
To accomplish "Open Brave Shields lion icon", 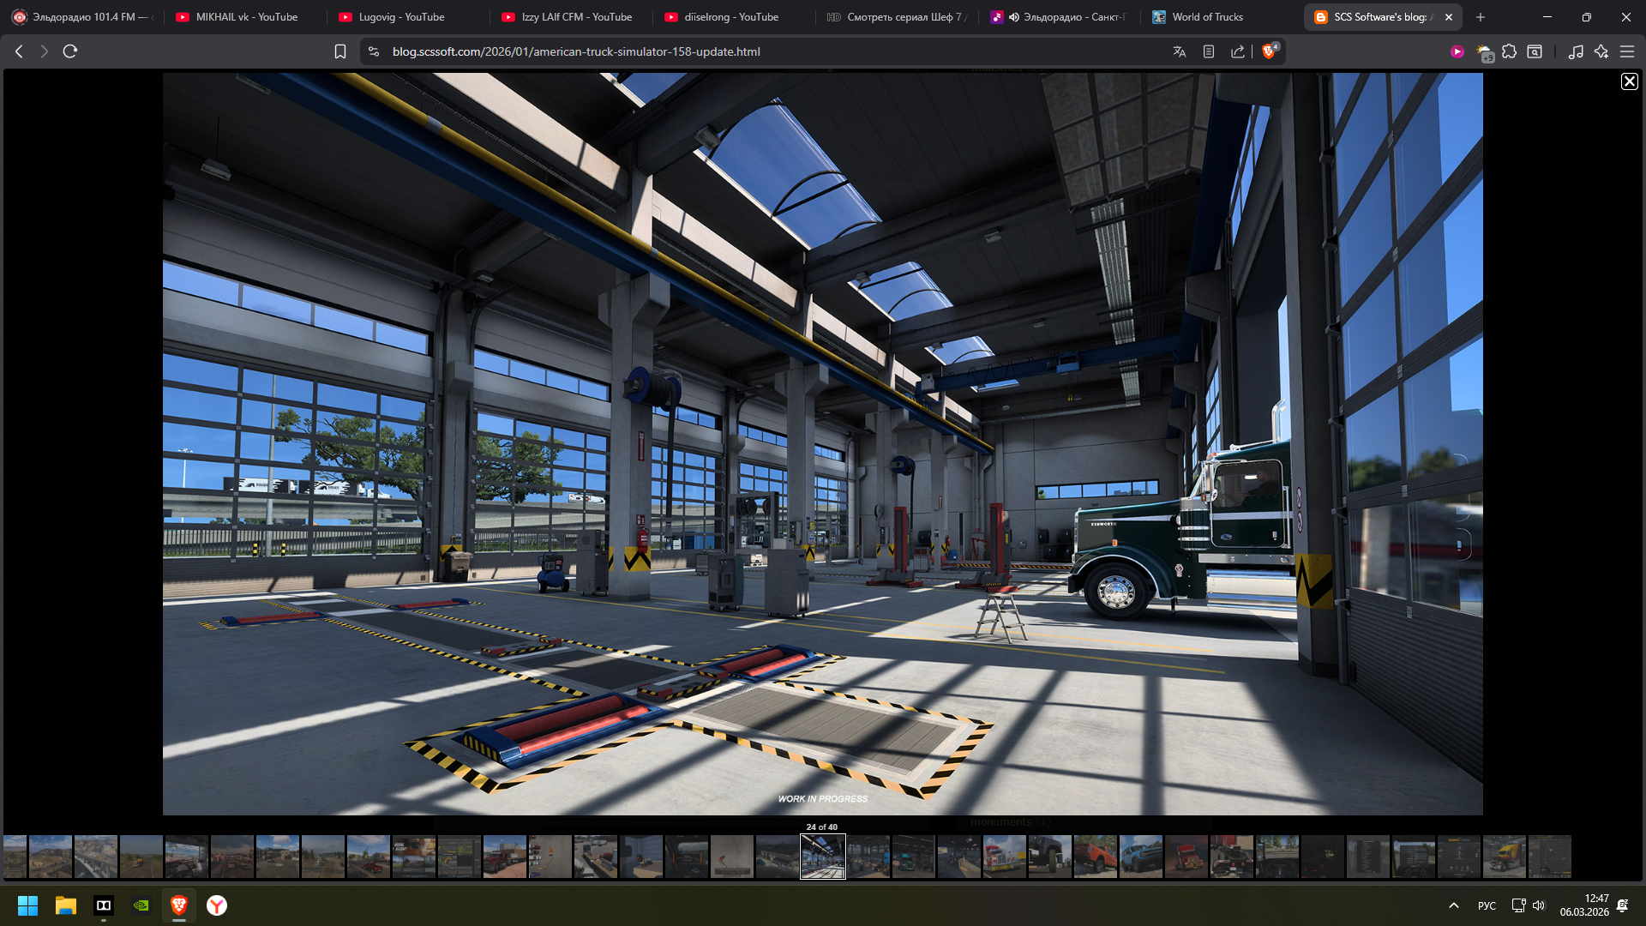I will pos(1270,51).
